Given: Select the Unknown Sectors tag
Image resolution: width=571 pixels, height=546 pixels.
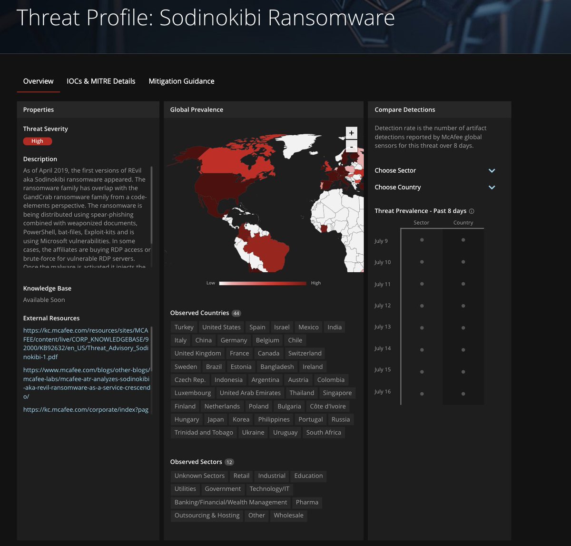Looking at the screenshot, I should tap(199, 476).
